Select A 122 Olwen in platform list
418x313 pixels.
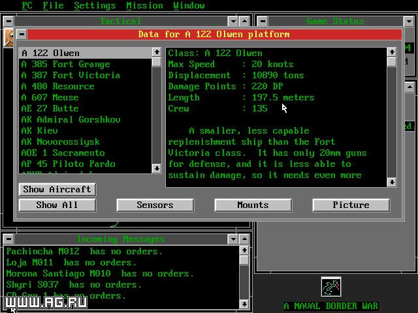(86, 53)
